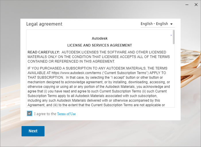Viewport: 201px width, 147px height.
Task: Click the small blue dash in agreement corner
Action: tap(171, 35)
